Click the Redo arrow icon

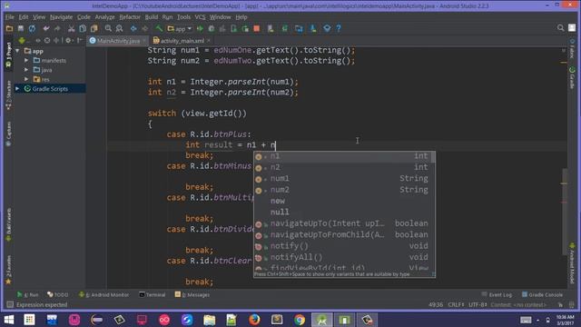[57, 28]
